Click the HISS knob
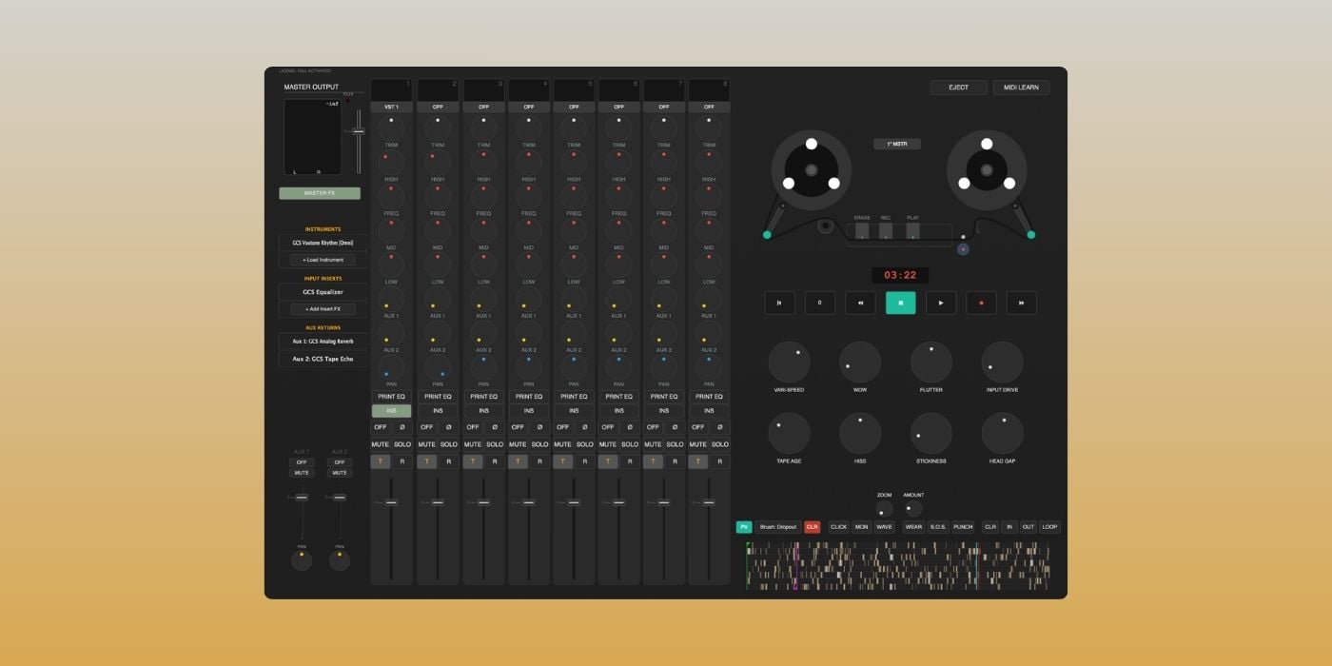1332x666 pixels. 860,433
